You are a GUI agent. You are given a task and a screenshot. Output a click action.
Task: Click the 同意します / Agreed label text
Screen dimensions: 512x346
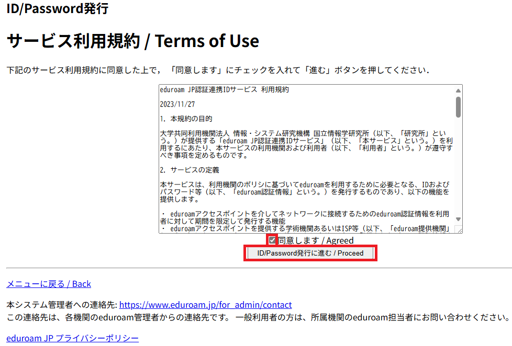point(316,240)
